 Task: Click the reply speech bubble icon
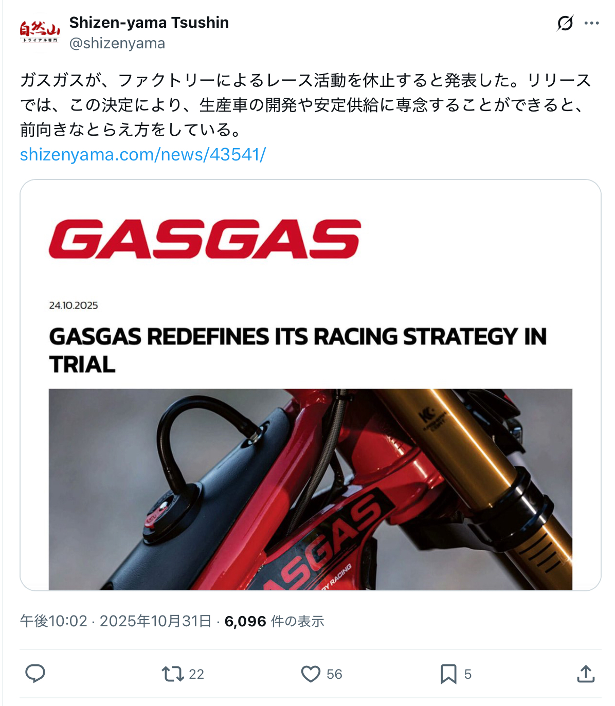pyautogui.click(x=35, y=674)
